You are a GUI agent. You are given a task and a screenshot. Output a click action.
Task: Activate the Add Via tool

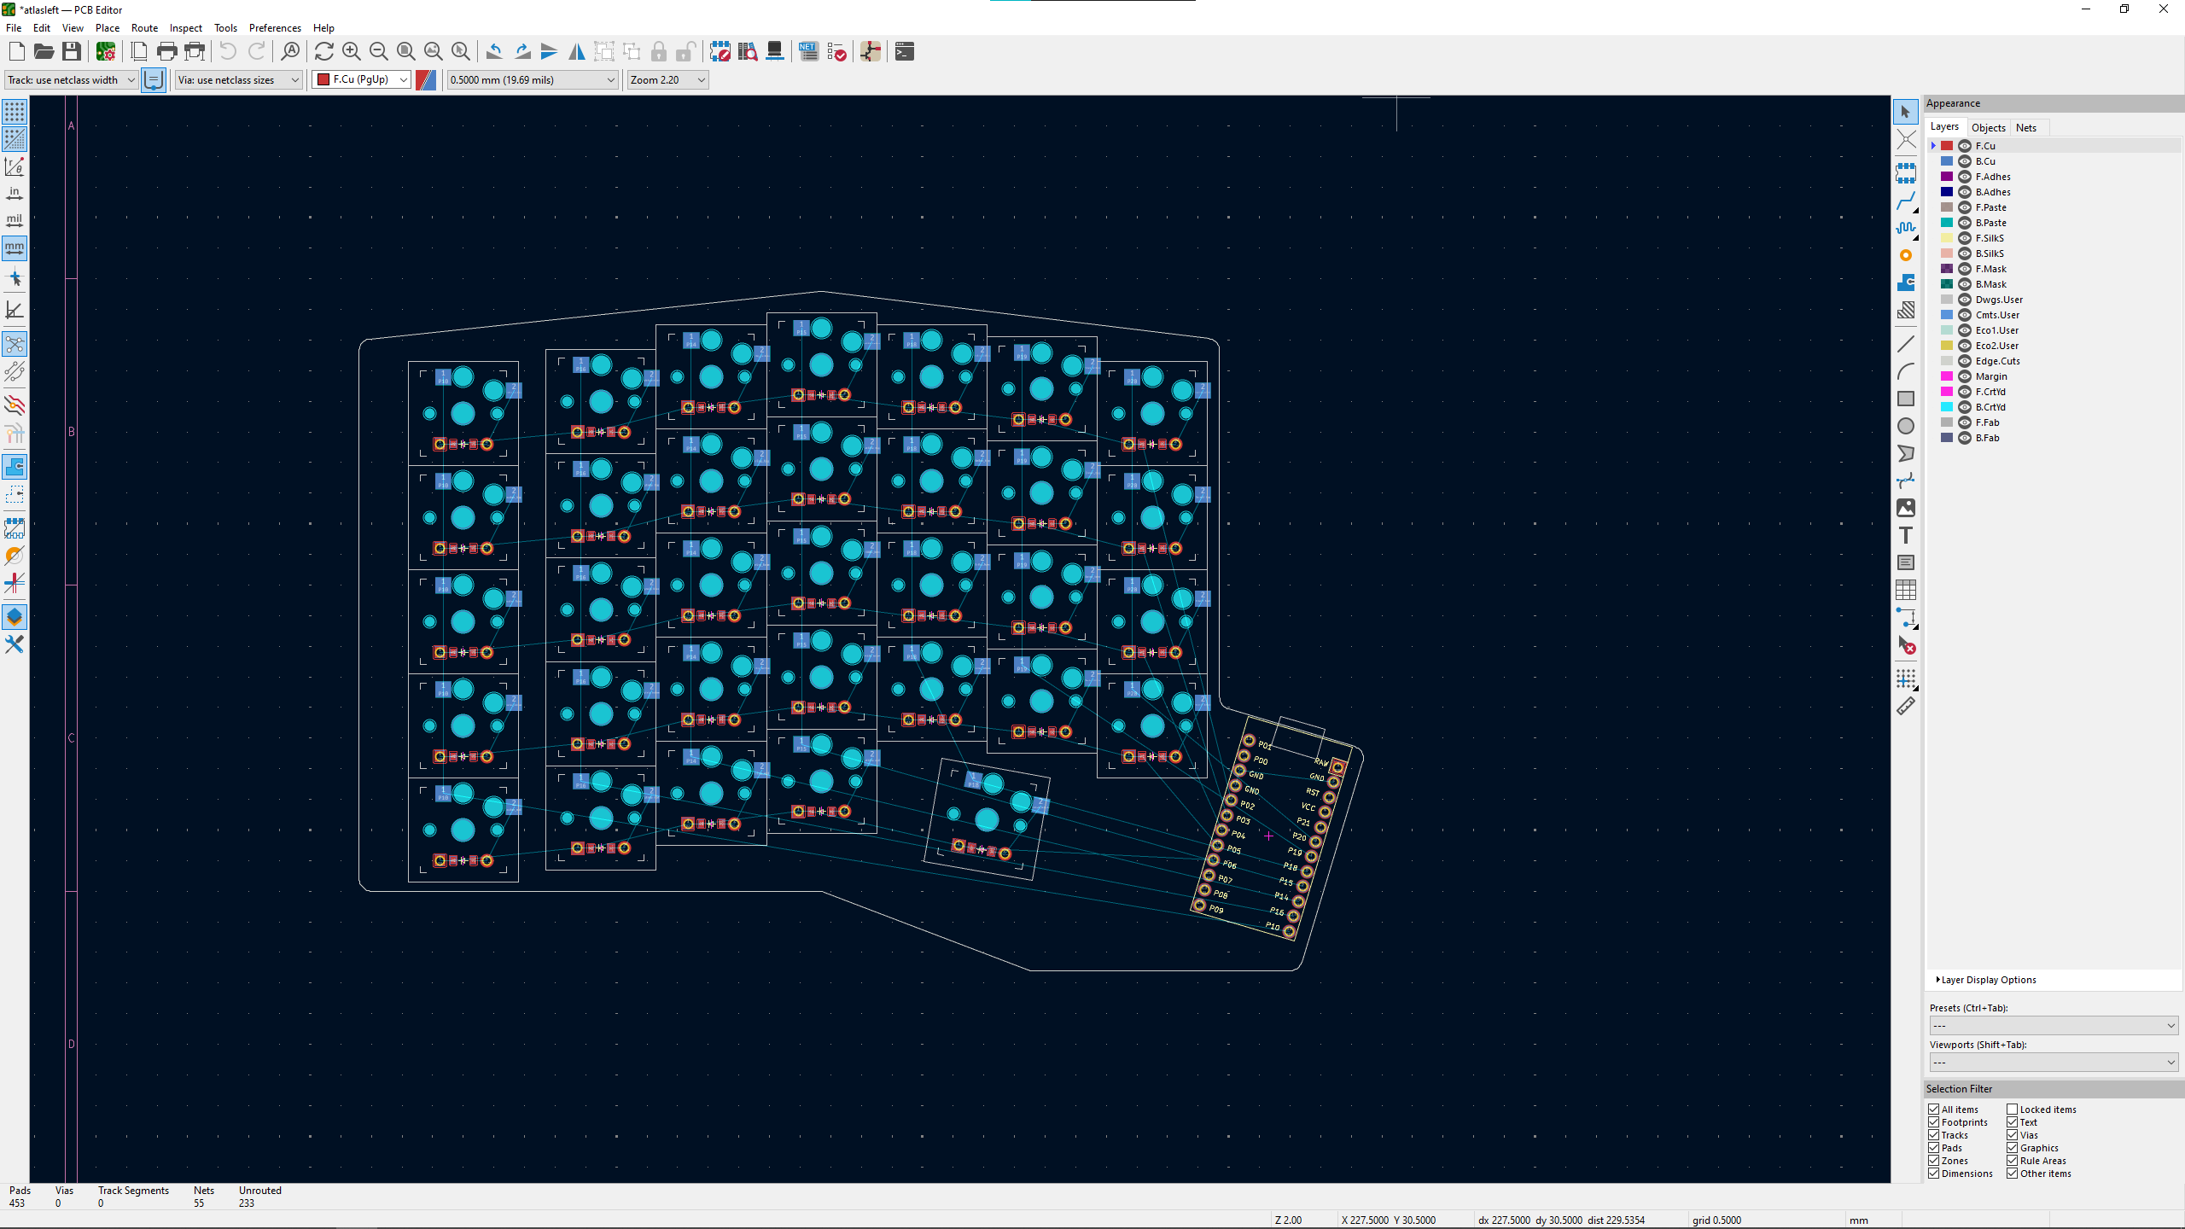pyautogui.click(x=1906, y=255)
